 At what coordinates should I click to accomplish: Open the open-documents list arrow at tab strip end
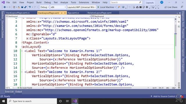tap(177, 13)
